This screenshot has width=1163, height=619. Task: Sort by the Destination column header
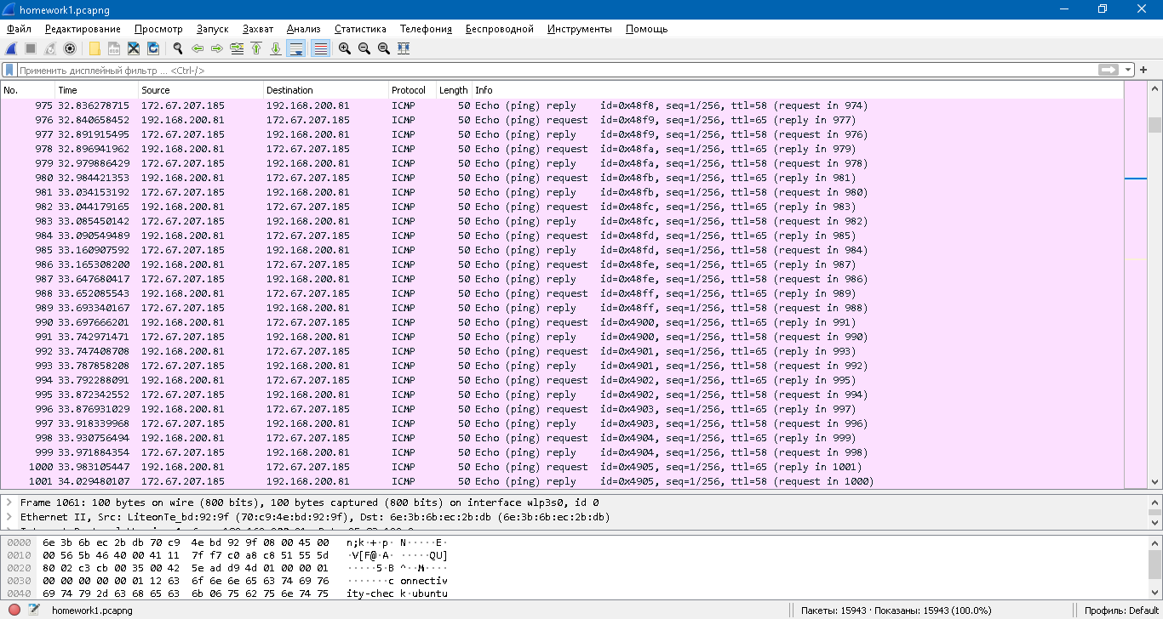tap(325, 90)
